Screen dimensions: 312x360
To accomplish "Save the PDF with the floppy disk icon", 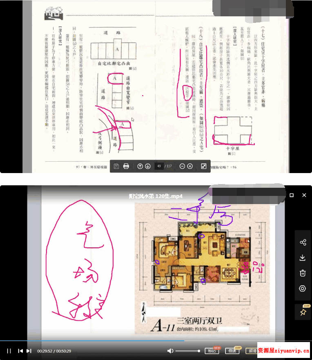I will [x=116, y=166].
